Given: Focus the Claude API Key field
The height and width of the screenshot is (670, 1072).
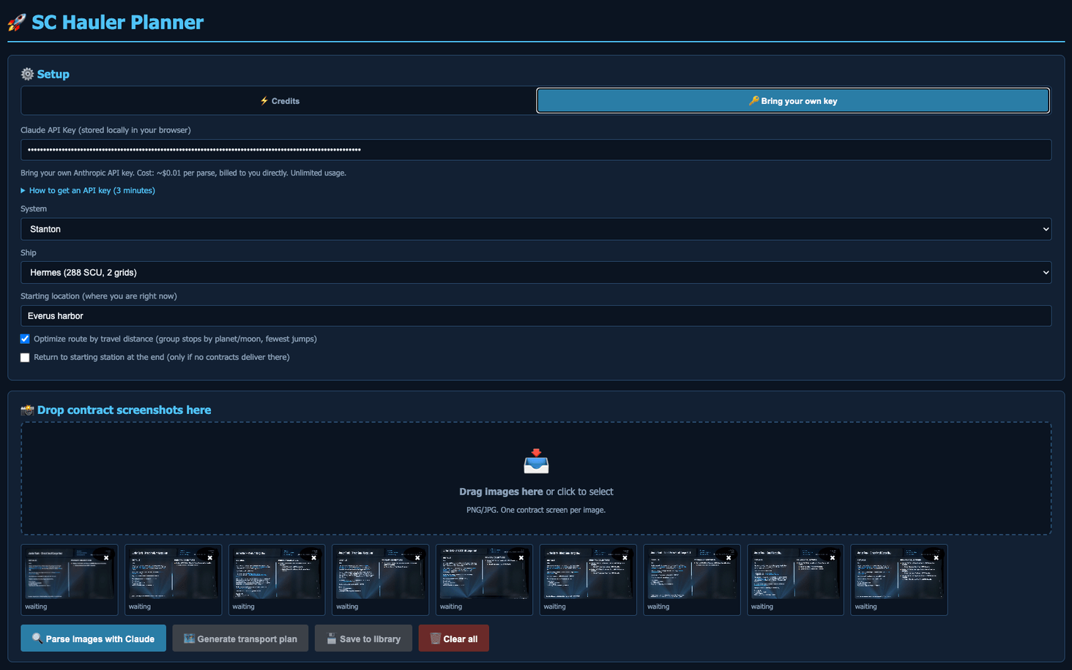Looking at the screenshot, I should (536, 150).
